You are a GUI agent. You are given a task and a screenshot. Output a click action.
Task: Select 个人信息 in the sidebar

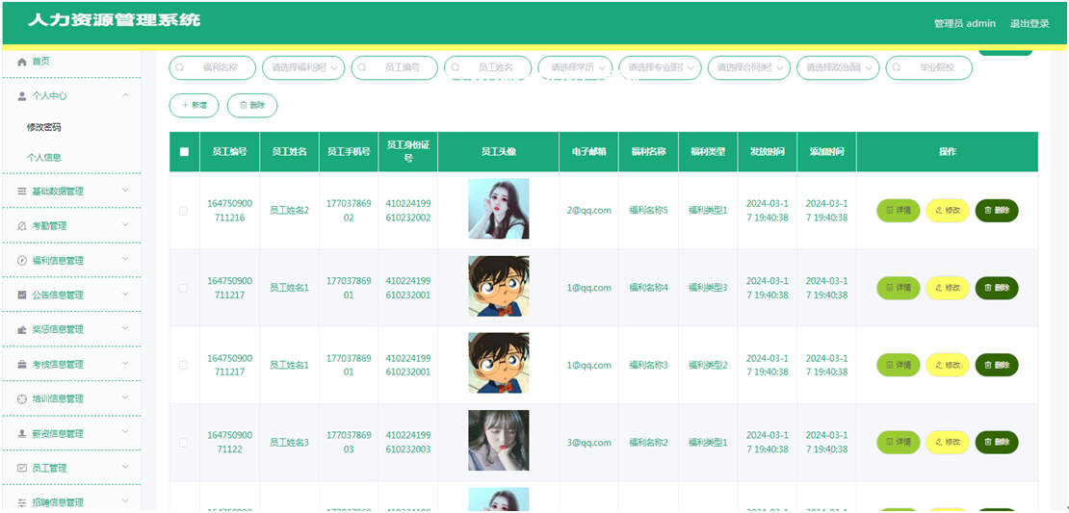[x=44, y=157]
